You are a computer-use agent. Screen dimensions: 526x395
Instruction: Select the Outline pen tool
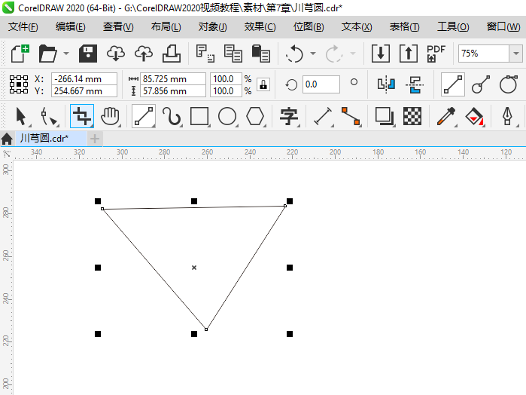pyautogui.click(x=508, y=116)
